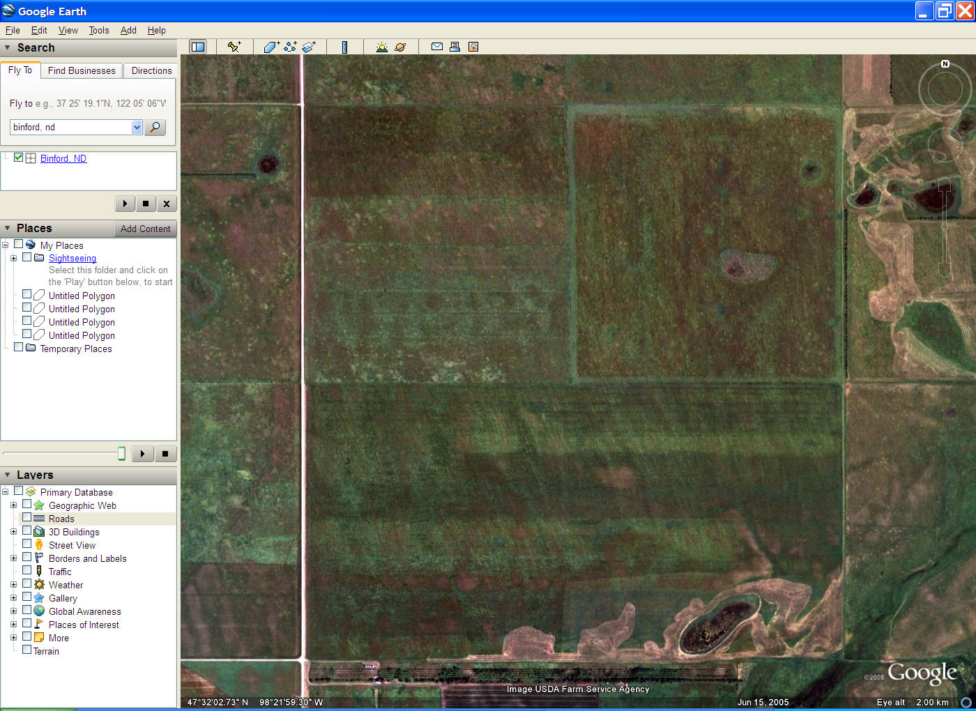Screen dimensions: 976x711
Task: Print the current view
Action: [x=455, y=47]
